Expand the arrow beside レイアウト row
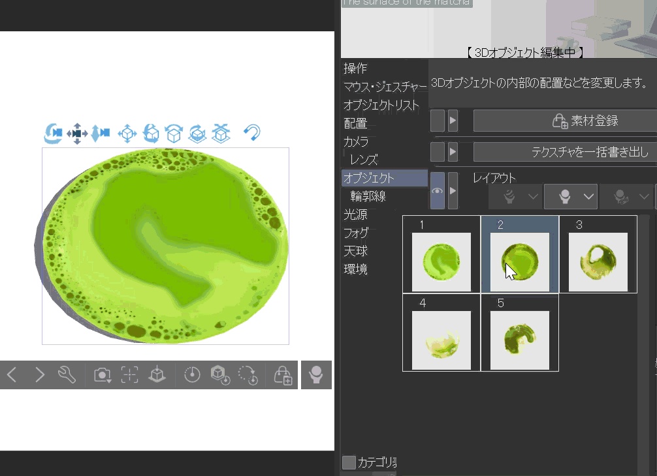This screenshot has width=657, height=476. (x=453, y=191)
